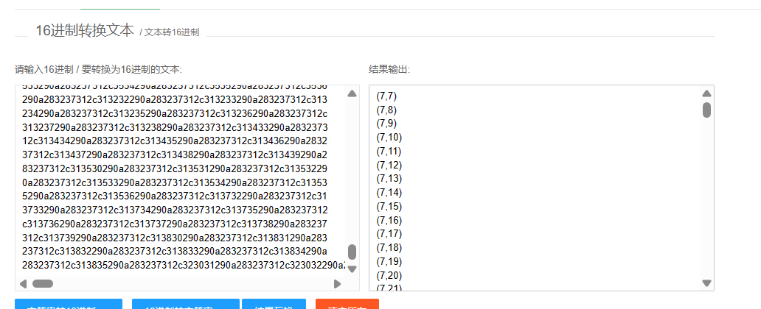This screenshot has width=761, height=309.
Task: Click the hex line starting "83237312c313530290a"
Action: click(175, 169)
